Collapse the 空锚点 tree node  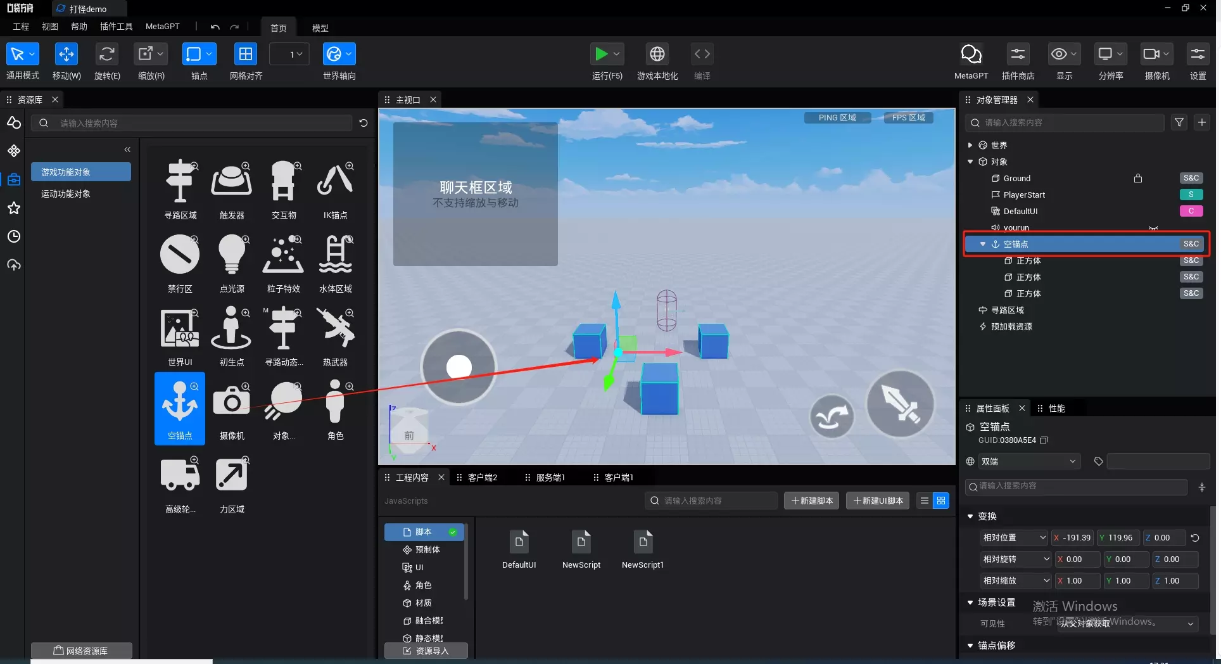[x=982, y=244]
